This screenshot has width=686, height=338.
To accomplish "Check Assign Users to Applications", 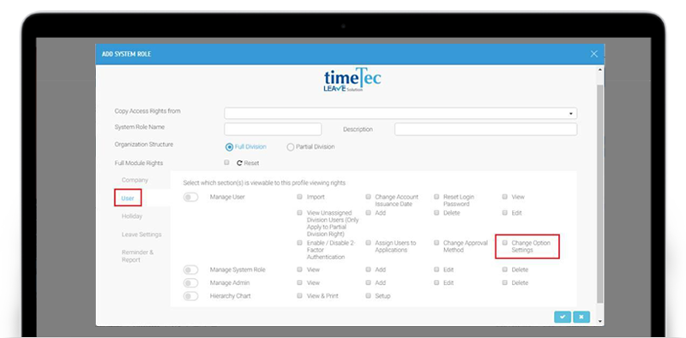I will [369, 243].
